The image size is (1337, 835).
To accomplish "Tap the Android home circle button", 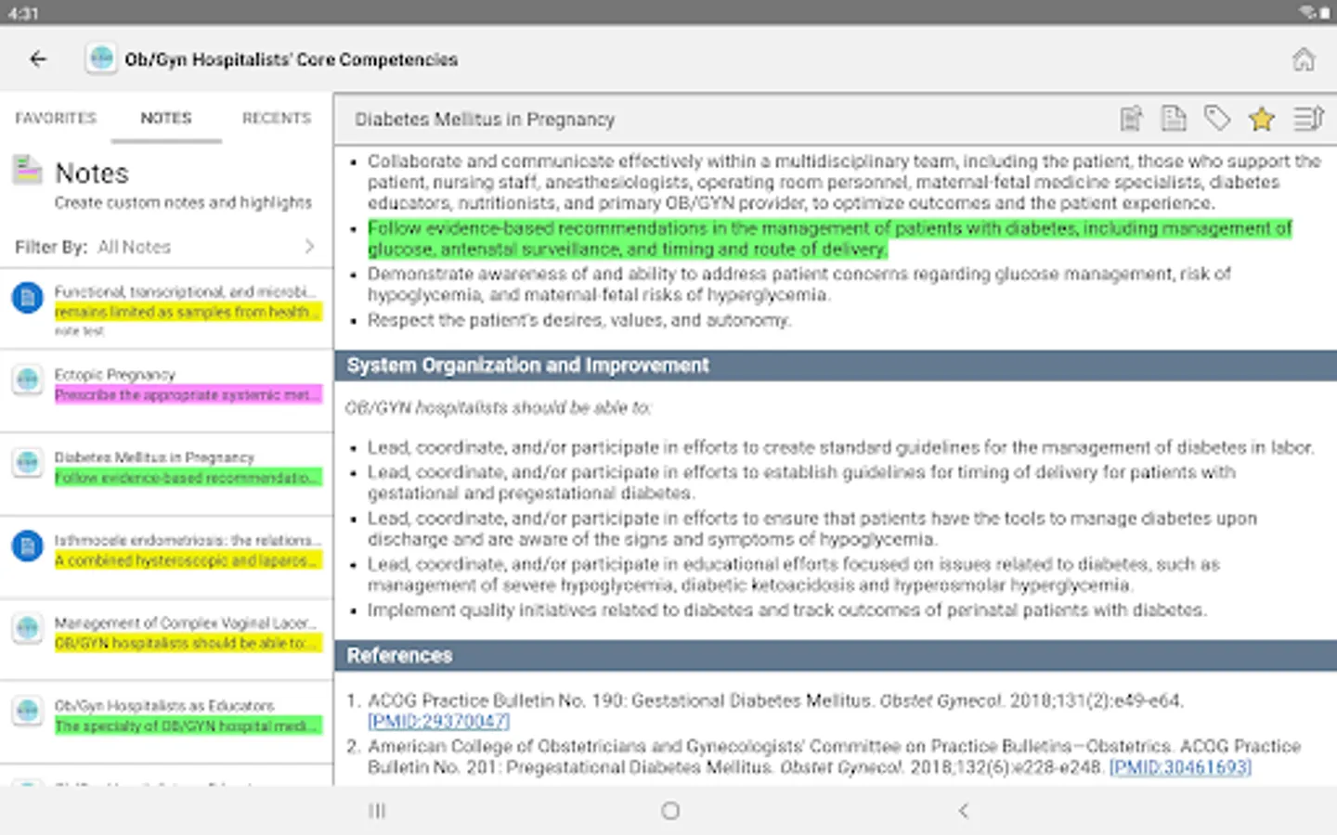I will (x=670, y=811).
